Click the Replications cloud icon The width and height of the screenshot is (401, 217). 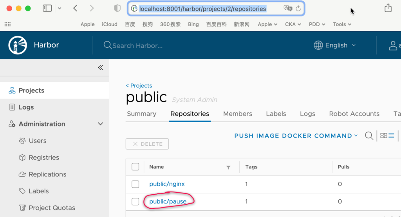(x=22, y=174)
